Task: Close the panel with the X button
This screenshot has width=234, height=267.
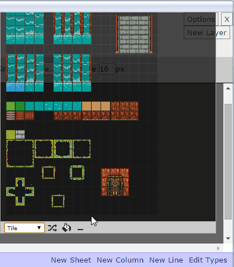Action: (227, 19)
